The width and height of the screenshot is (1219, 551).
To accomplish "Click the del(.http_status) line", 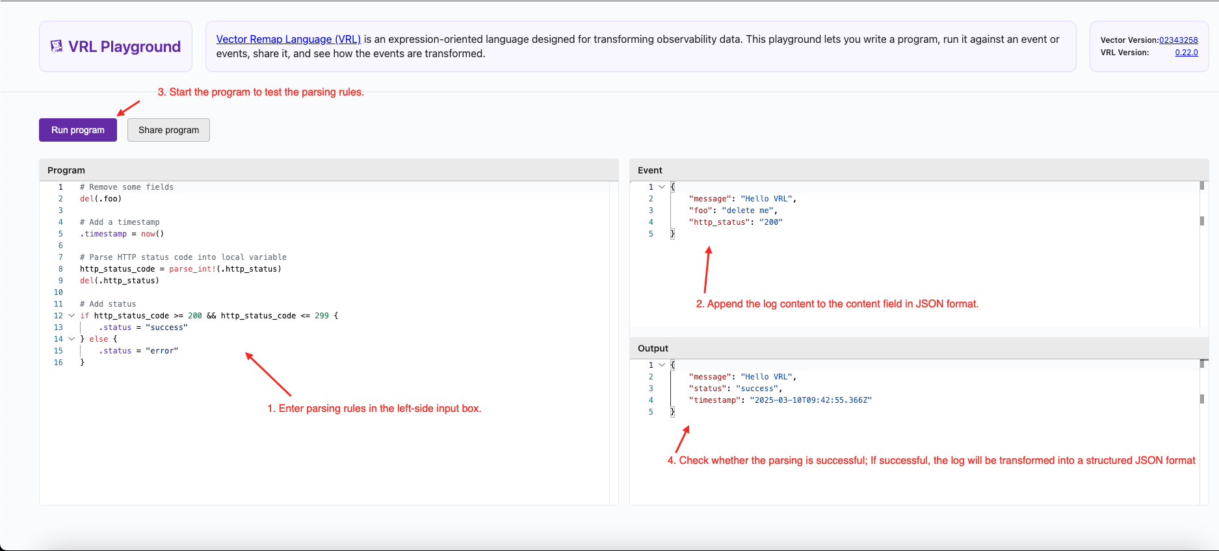I will pos(120,281).
